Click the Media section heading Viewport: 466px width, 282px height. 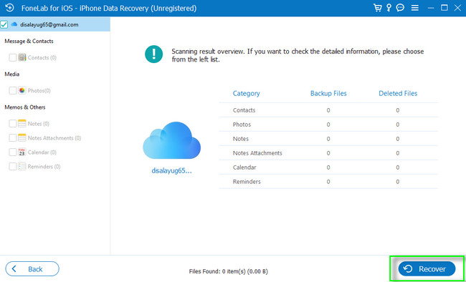coord(12,74)
